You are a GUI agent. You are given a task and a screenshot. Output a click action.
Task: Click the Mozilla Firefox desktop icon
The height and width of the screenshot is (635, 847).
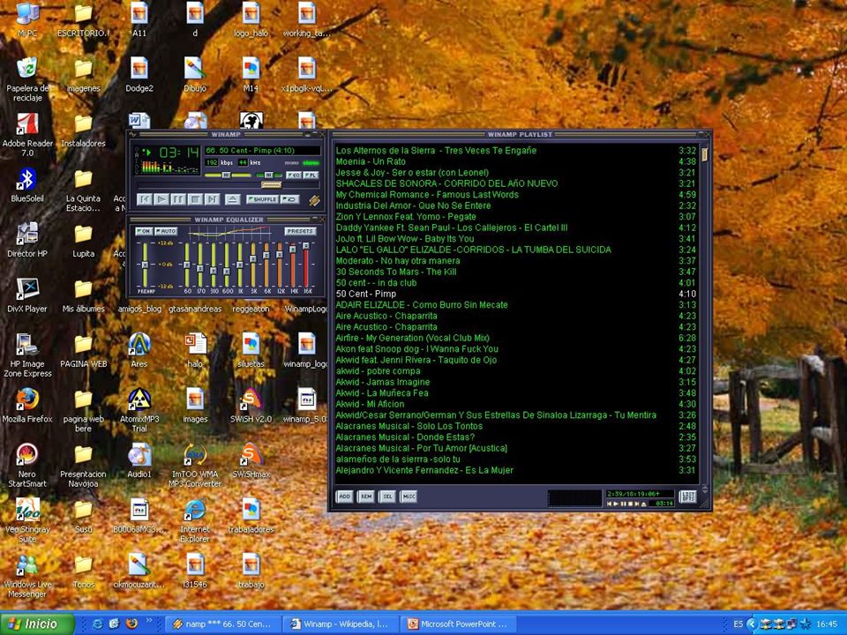[x=27, y=405]
